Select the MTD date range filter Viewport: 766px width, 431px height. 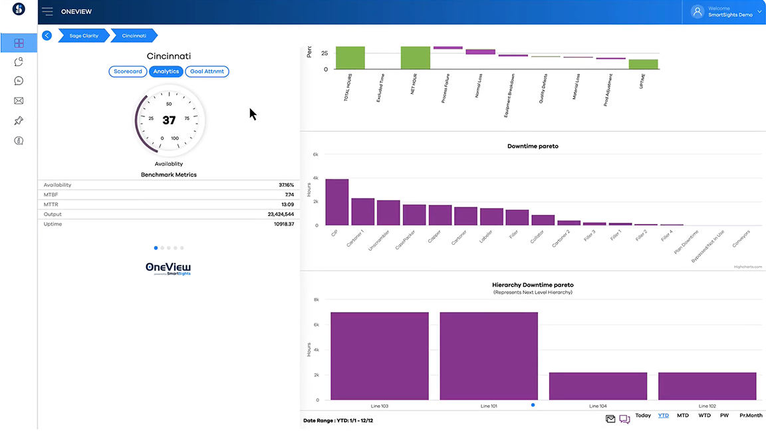tap(682, 416)
